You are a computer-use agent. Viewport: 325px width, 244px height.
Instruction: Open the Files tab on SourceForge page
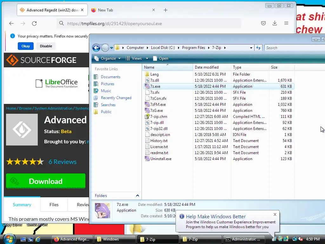[54, 205]
